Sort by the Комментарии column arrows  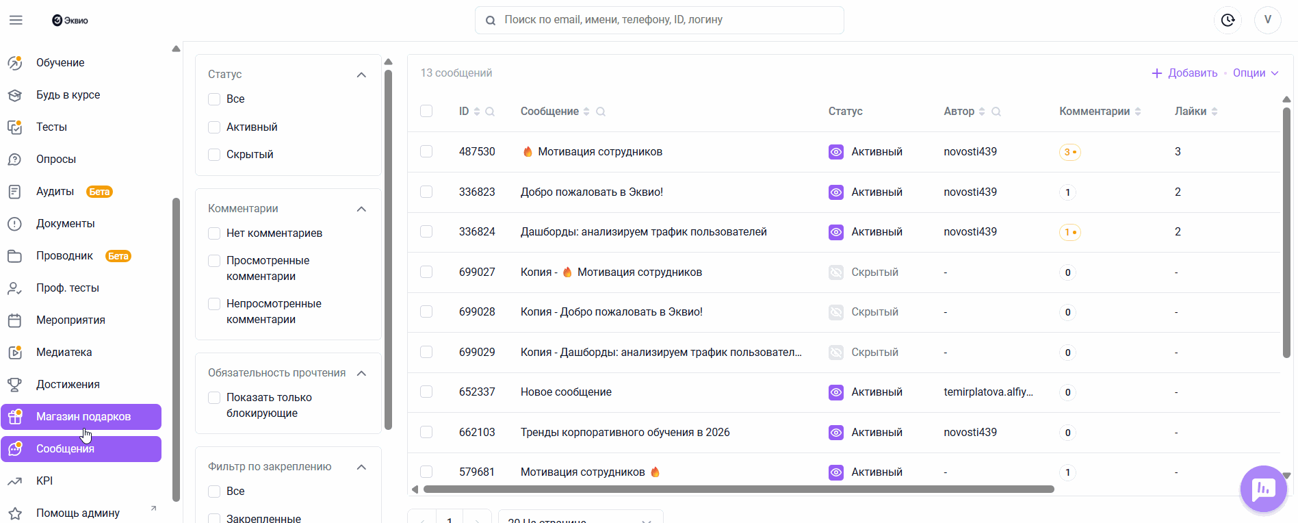(1138, 112)
